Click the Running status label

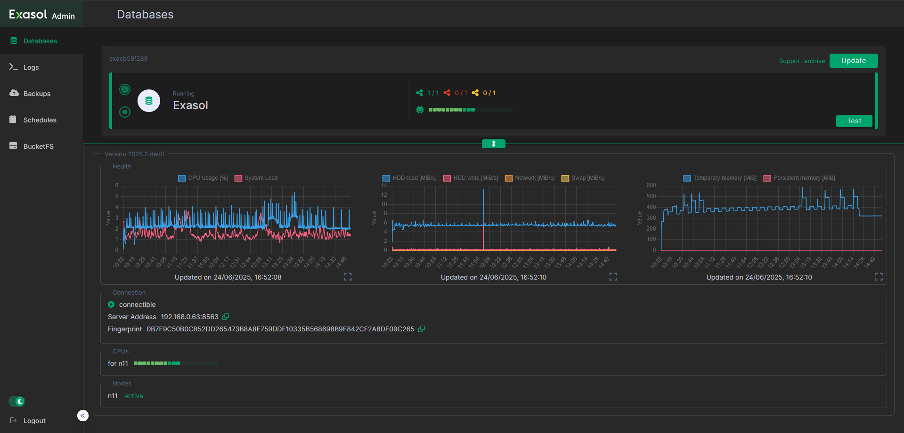(x=184, y=94)
